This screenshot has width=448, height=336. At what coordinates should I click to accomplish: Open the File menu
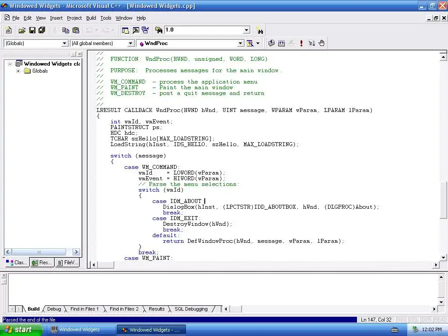click(x=16, y=18)
